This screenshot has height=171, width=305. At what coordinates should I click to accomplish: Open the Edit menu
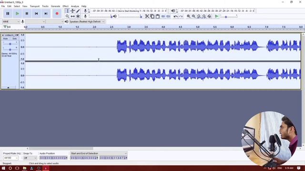9,6
